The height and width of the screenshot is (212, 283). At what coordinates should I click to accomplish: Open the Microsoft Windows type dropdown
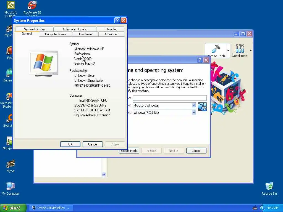[194, 105]
